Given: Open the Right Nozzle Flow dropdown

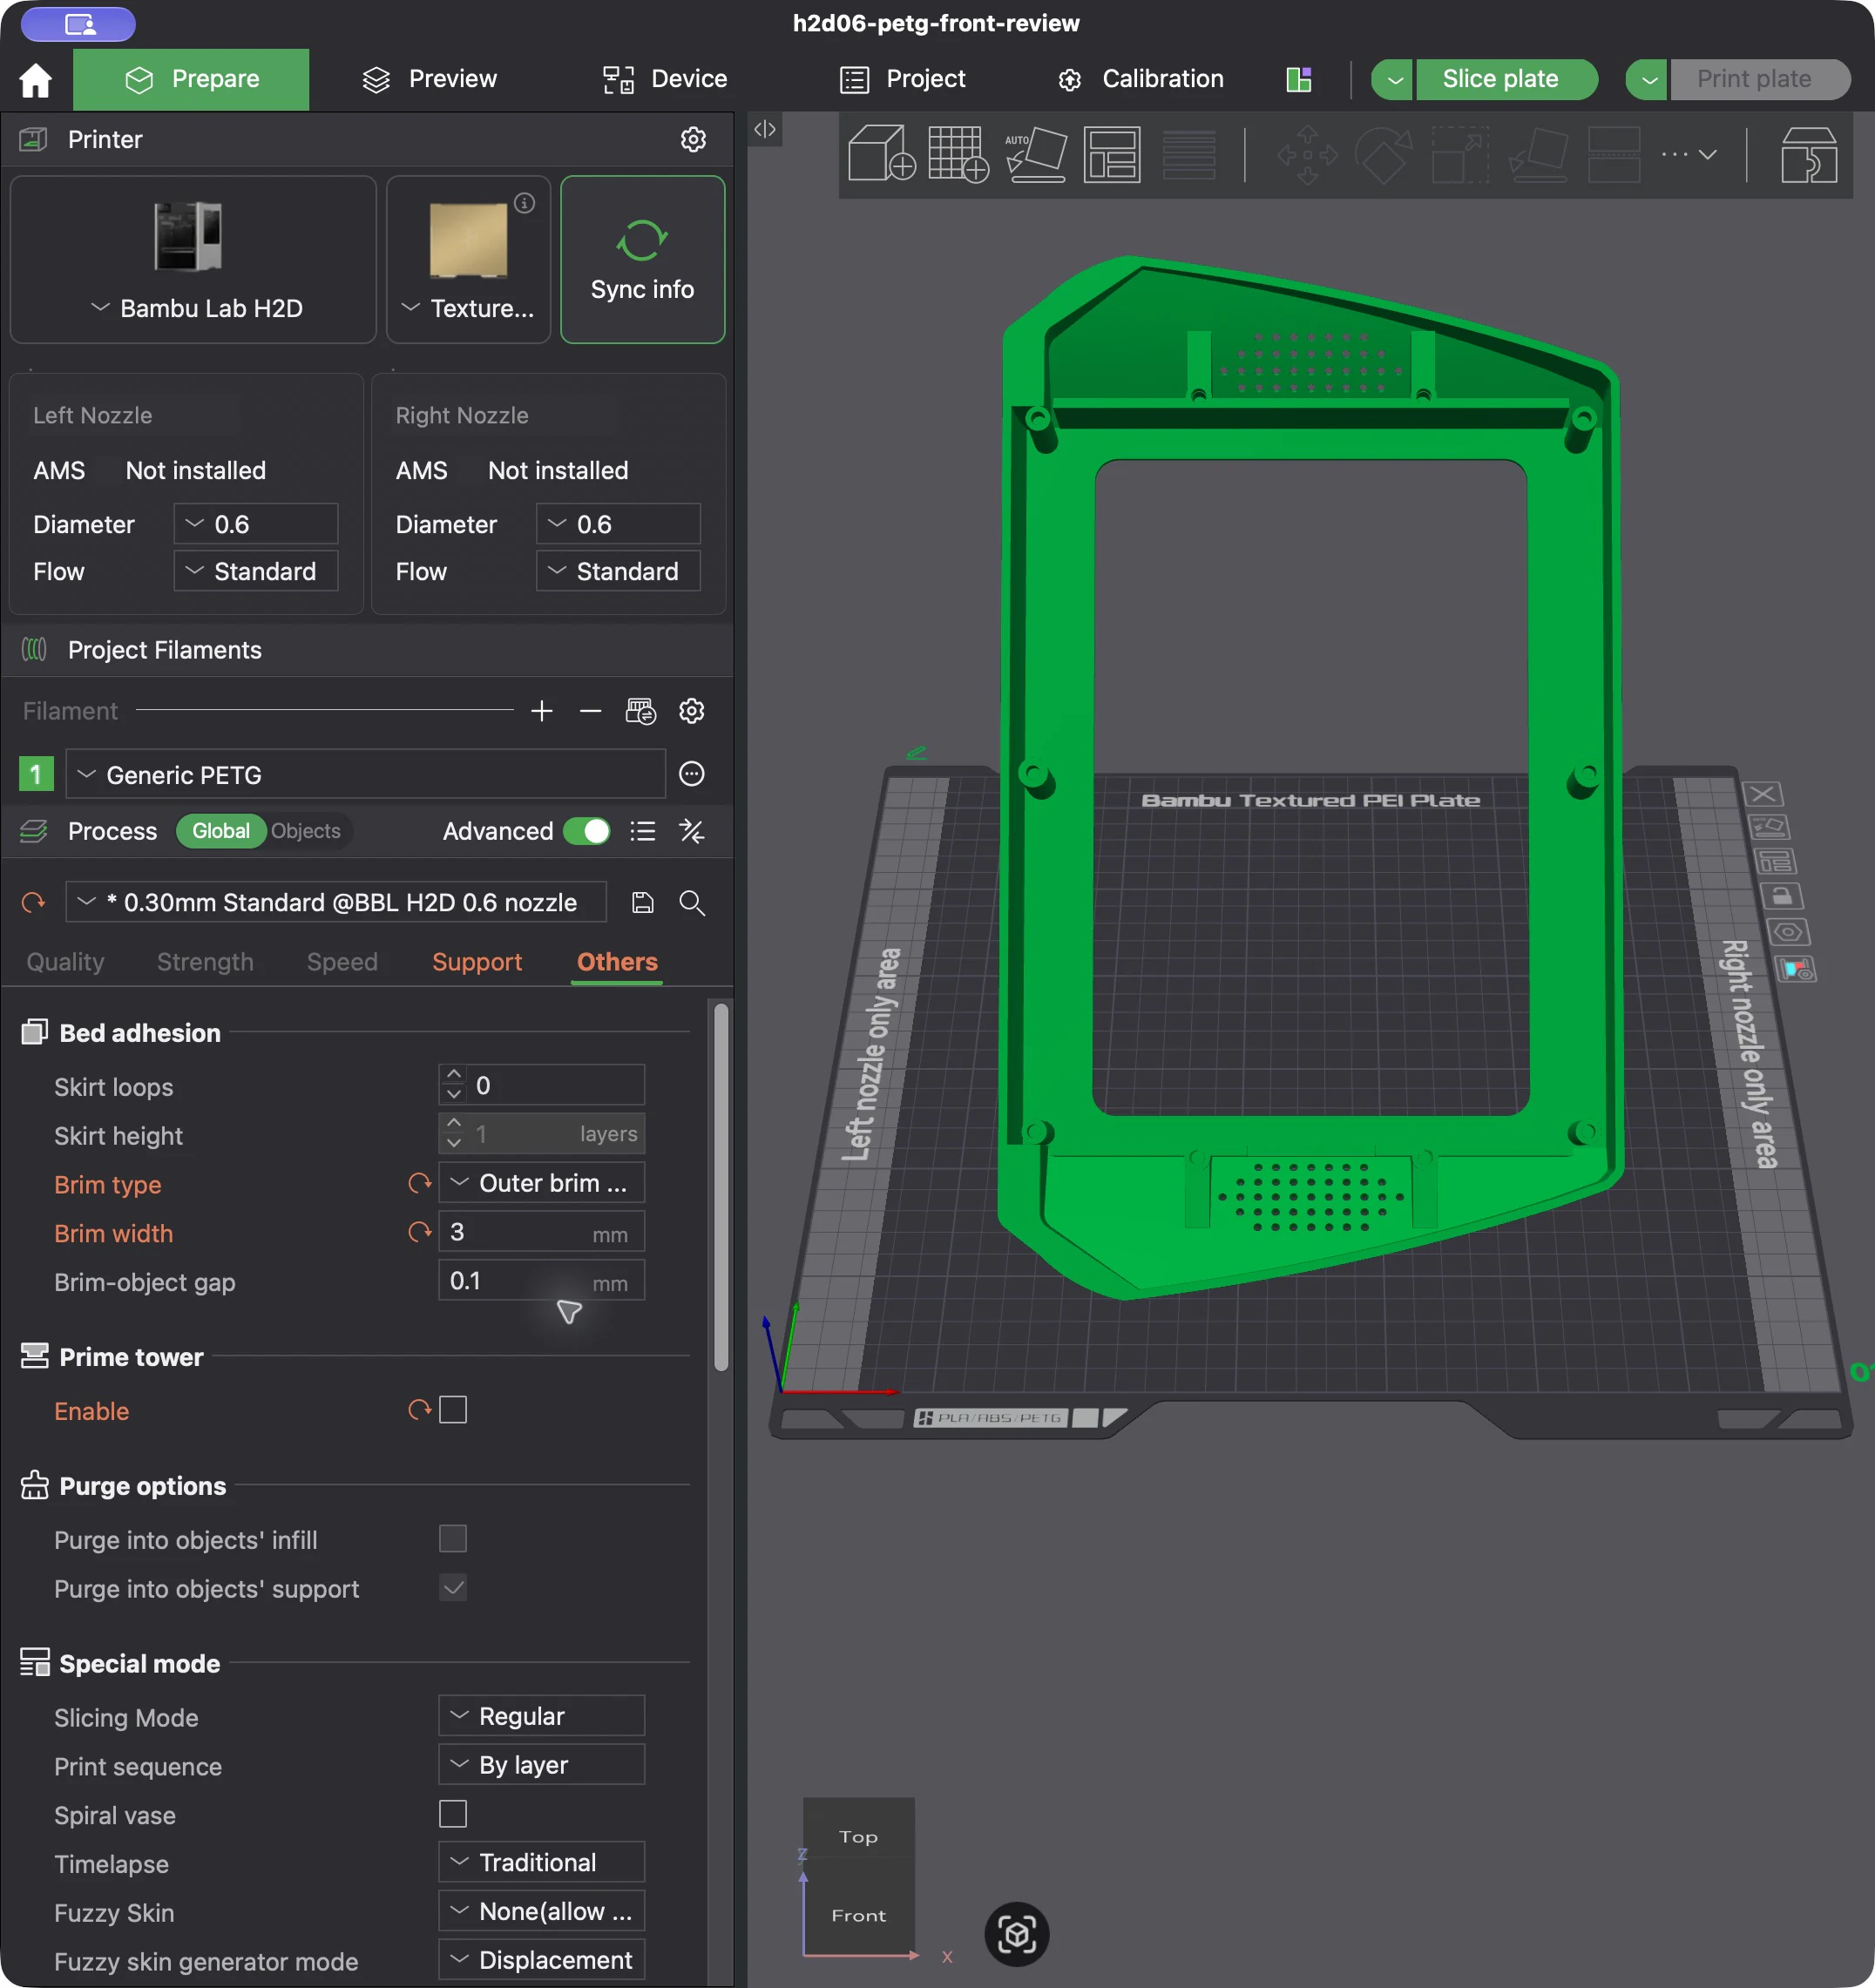Looking at the screenshot, I should click(x=618, y=571).
